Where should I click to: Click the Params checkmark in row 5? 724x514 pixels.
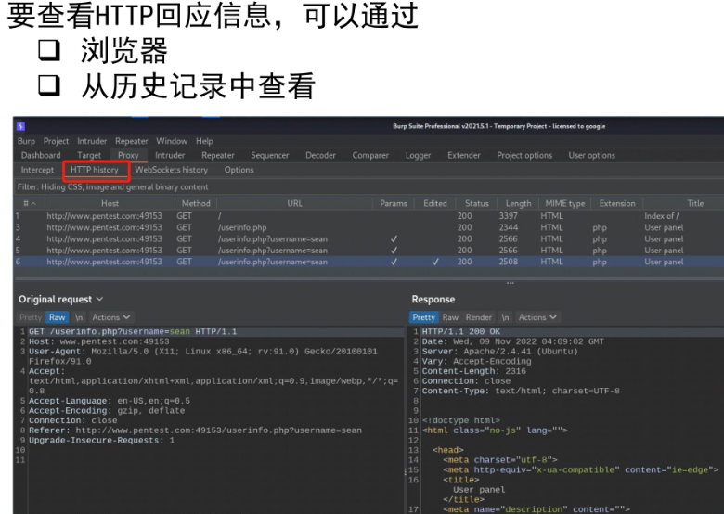tap(394, 251)
